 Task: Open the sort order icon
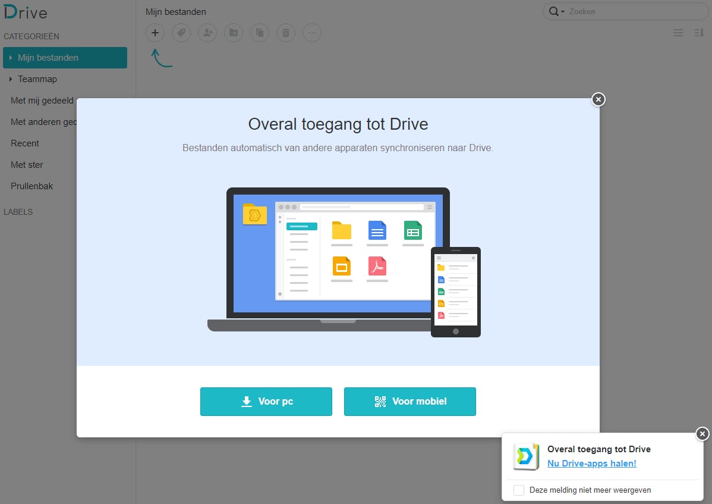click(699, 33)
